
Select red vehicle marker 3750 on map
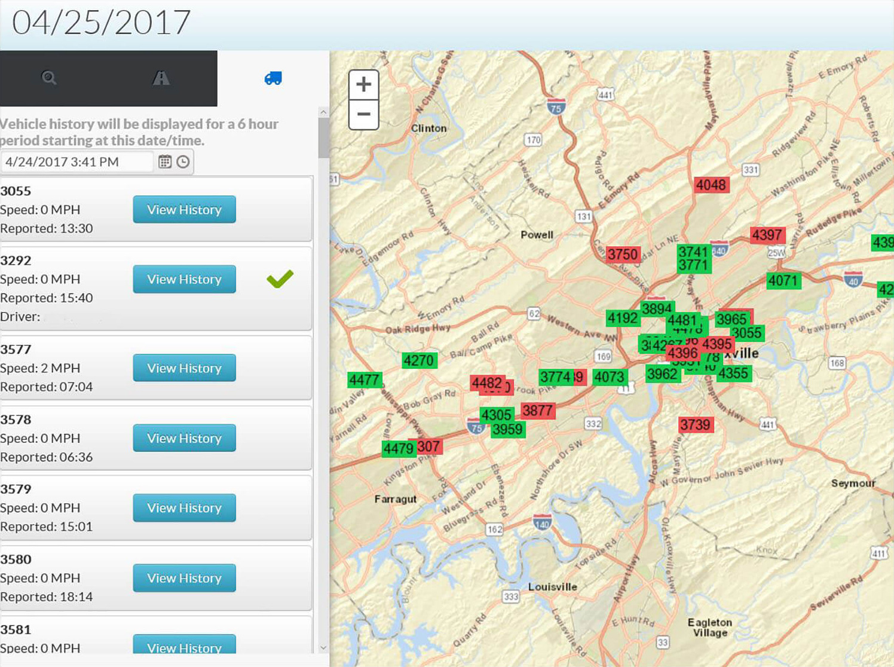[623, 255]
